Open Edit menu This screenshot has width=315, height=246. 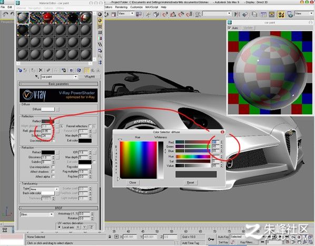tap(9, 7)
